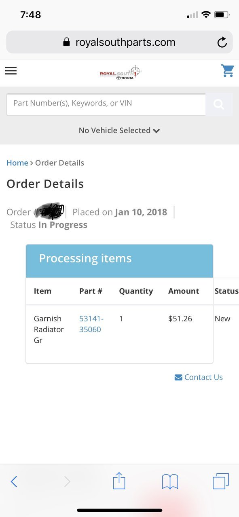
Task: Tap the search magnifier button
Action: pos(219,104)
